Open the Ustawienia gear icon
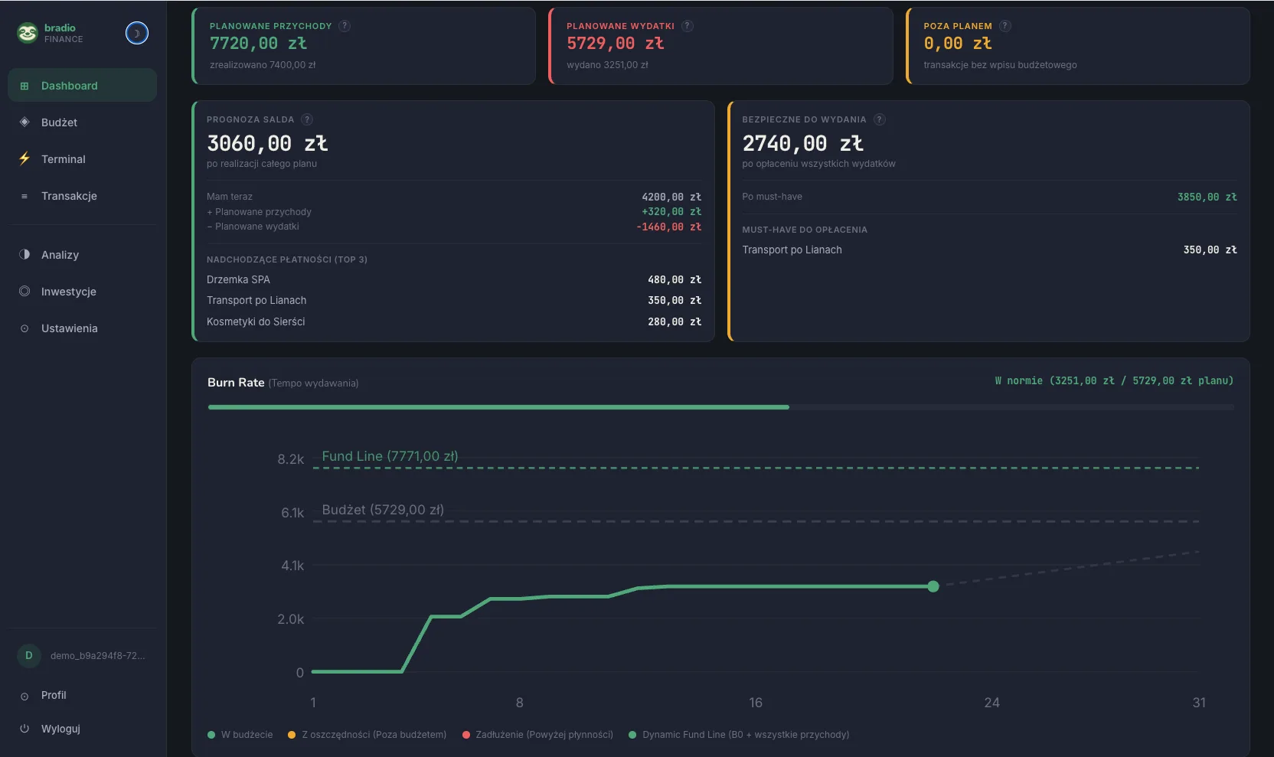This screenshot has height=757, width=1274. [x=24, y=328]
